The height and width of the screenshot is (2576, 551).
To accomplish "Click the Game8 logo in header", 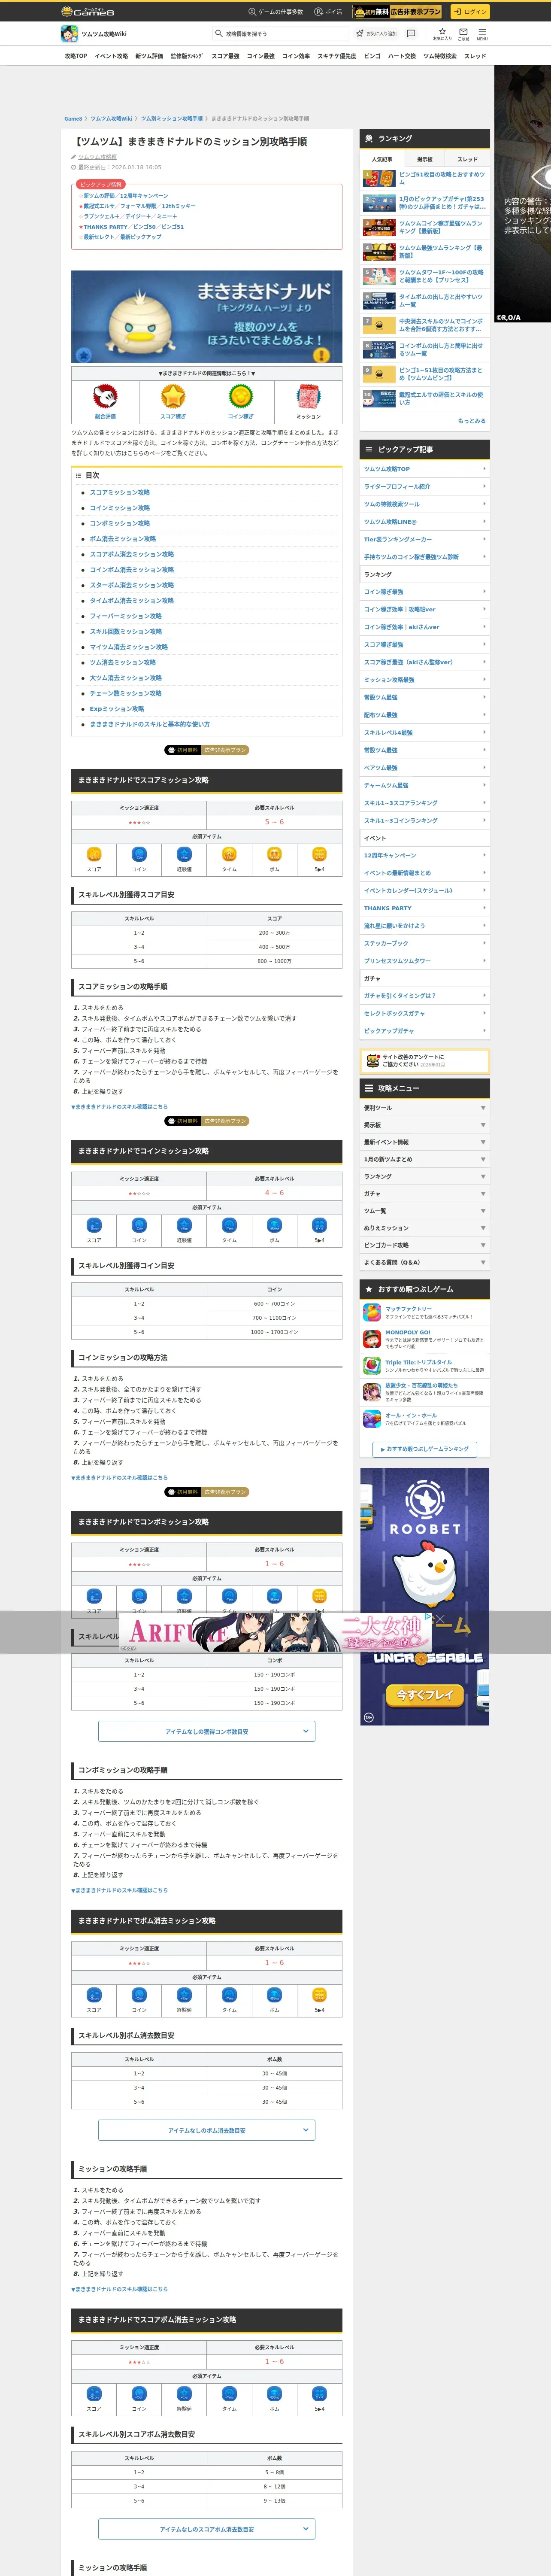I will pyautogui.click(x=87, y=12).
